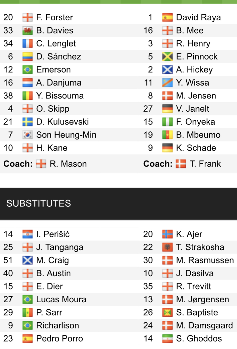Click the Welsh flag beside B. Davies
Screen dimensions: 237x349
click(x=27, y=31)
